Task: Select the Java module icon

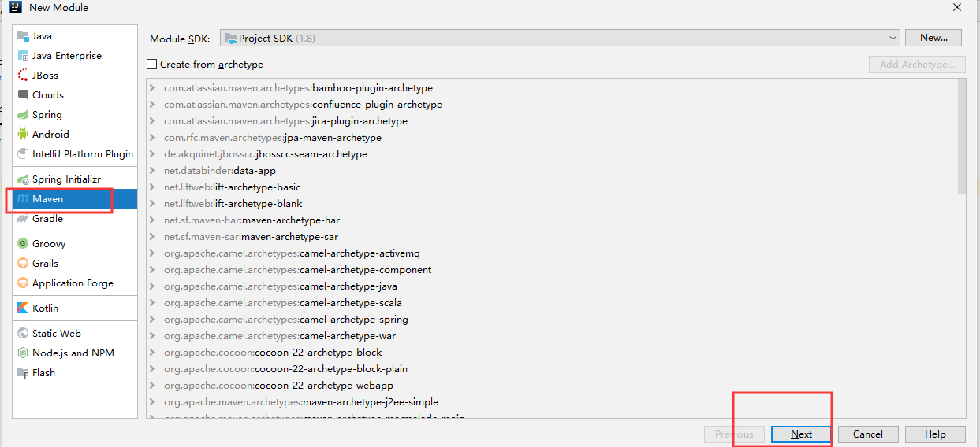Action: click(x=23, y=36)
